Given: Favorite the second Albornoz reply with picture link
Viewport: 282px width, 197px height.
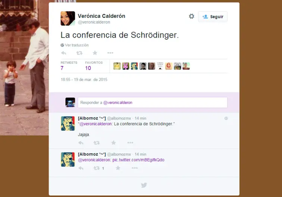Looking at the screenshot, I should pyautogui.click(x=118, y=168).
